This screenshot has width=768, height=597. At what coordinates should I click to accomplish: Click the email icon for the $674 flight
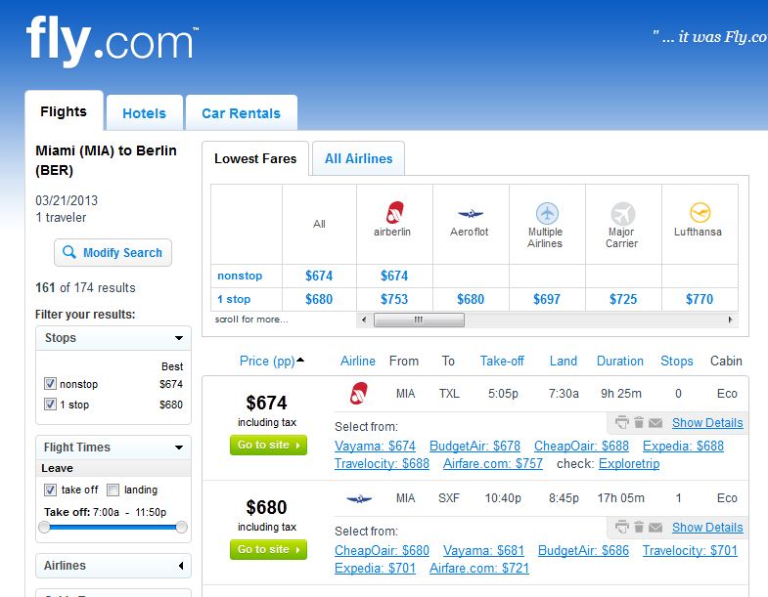pyautogui.click(x=655, y=422)
